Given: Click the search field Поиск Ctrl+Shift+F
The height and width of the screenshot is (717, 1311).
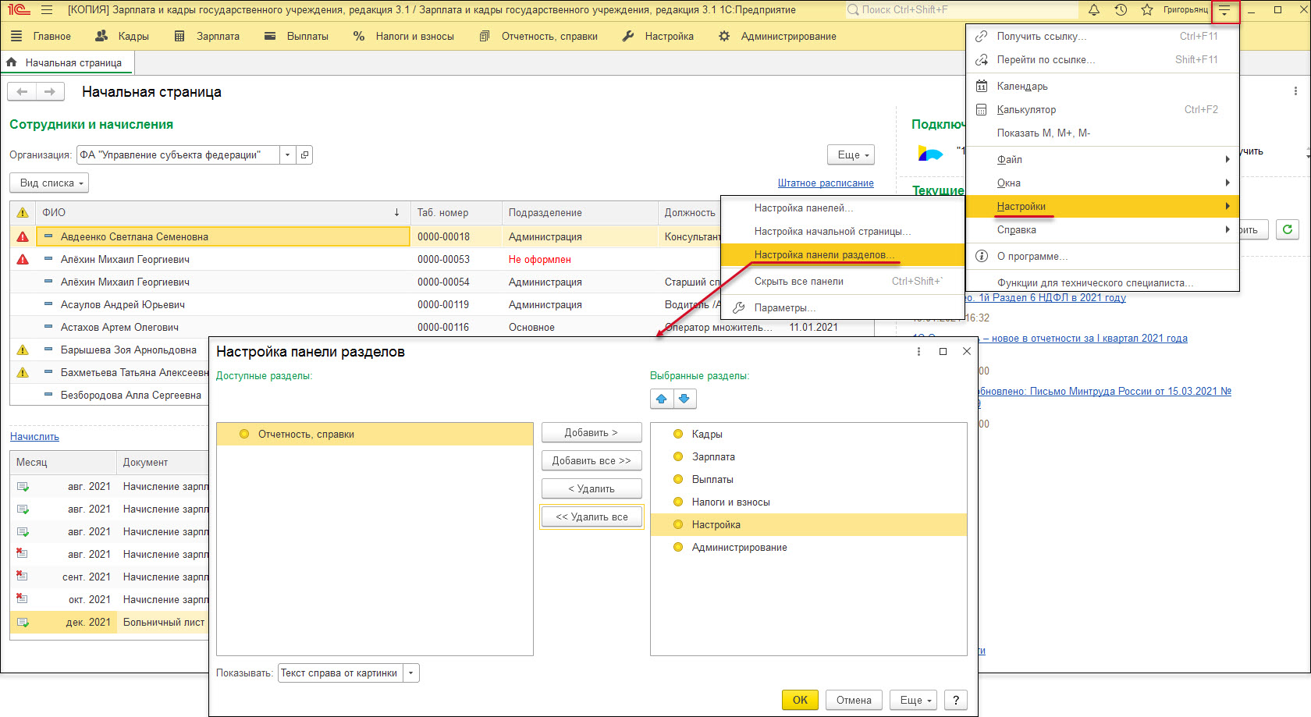Looking at the screenshot, I should click(x=961, y=10).
